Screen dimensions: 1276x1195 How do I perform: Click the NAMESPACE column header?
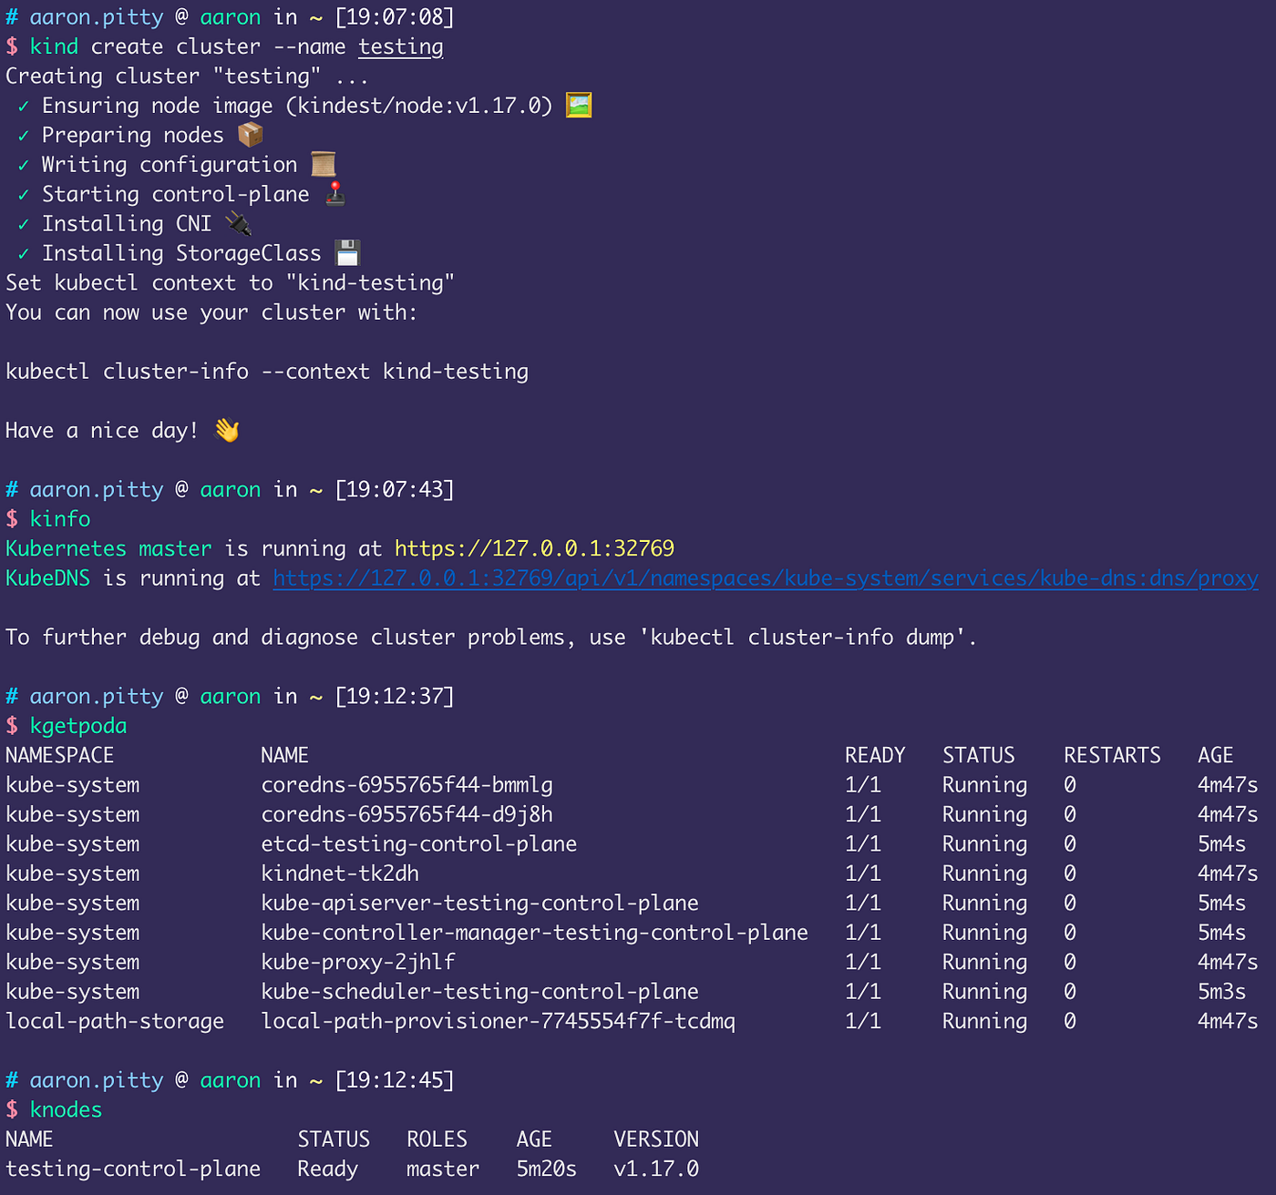60,755
